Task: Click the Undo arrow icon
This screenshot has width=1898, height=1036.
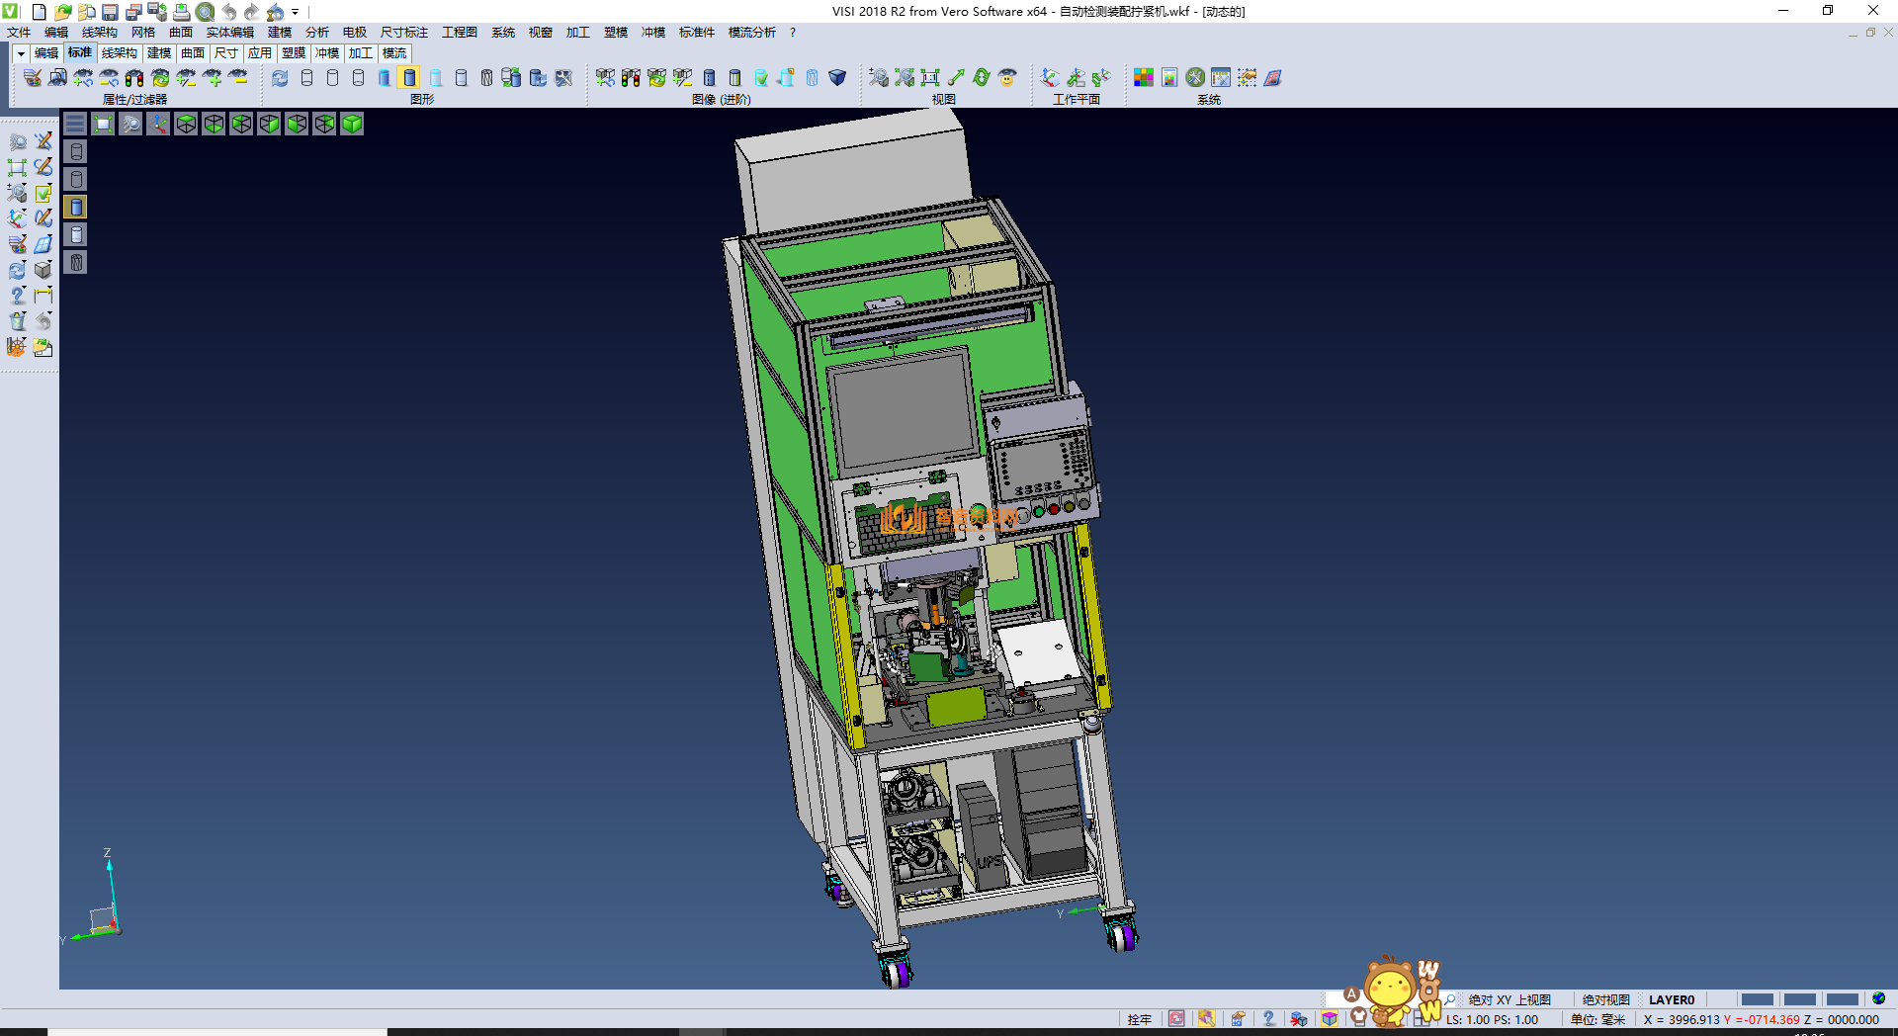Action: tap(228, 12)
